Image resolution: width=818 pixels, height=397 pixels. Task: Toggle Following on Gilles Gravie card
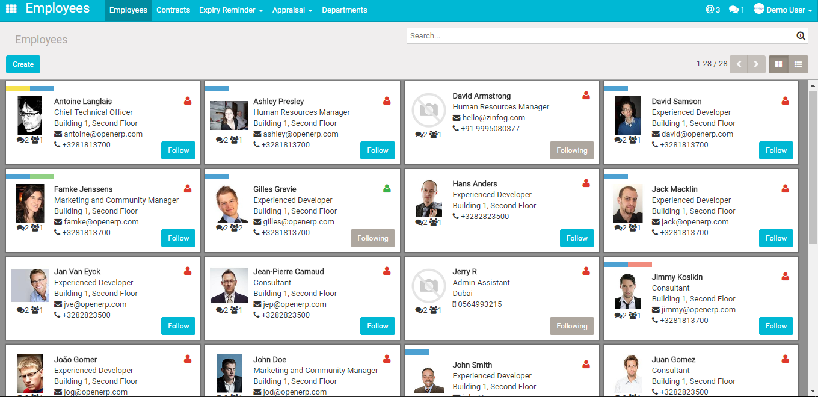click(372, 238)
